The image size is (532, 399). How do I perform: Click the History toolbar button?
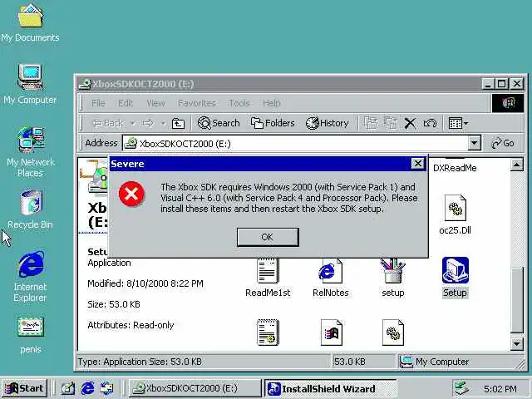[x=327, y=123]
